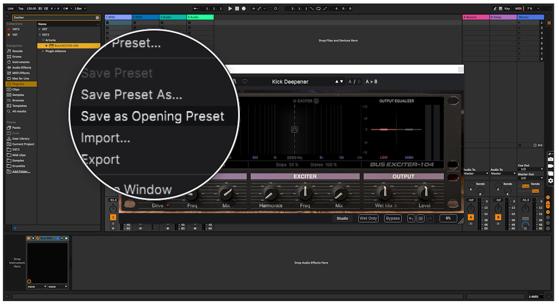Choose Save as Opening Preset menu item
Screen dimensions: 559x304
(x=152, y=116)
